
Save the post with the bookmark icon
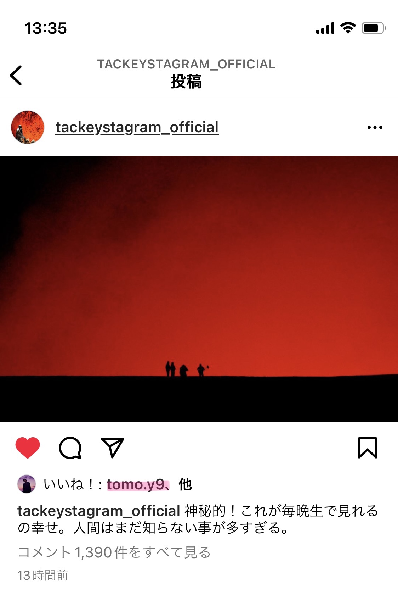point(368,448)
